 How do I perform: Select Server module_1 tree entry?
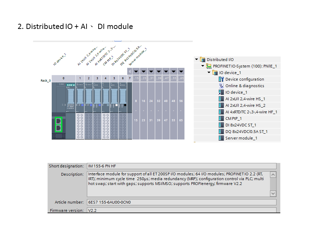tap(241, 138)
